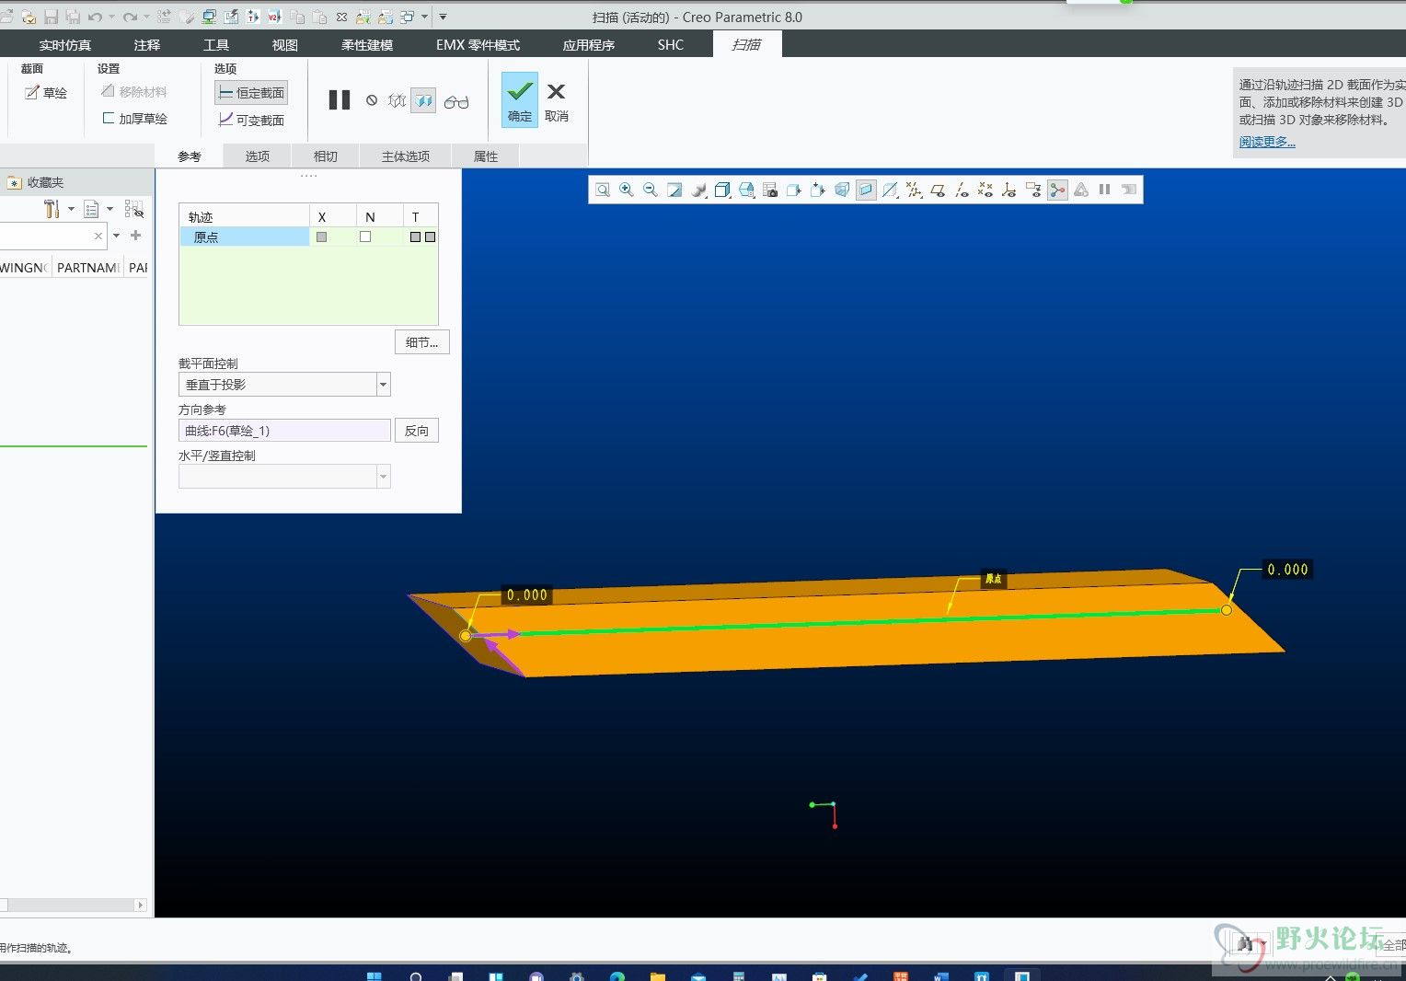Click the glasses verify preview icon
The width and height of the screenshot is (1406, 981).
click(456, 101)
